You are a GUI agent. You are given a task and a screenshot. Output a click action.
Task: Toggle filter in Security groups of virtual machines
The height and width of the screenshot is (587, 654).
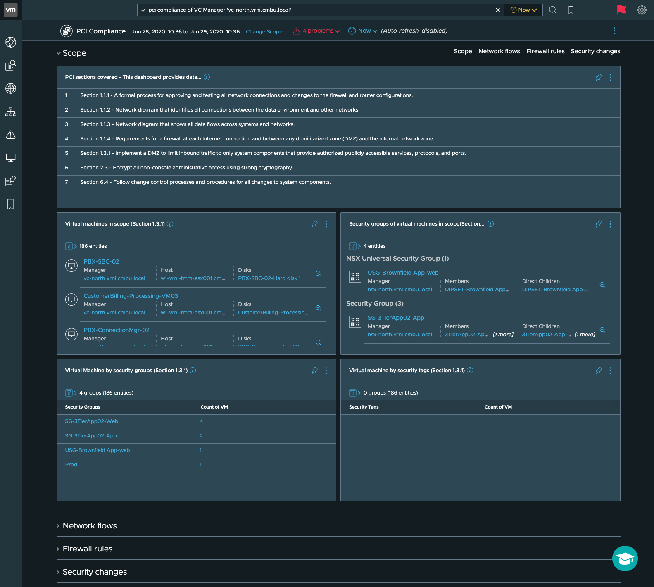pyautogui.click(x=353, y=246)
